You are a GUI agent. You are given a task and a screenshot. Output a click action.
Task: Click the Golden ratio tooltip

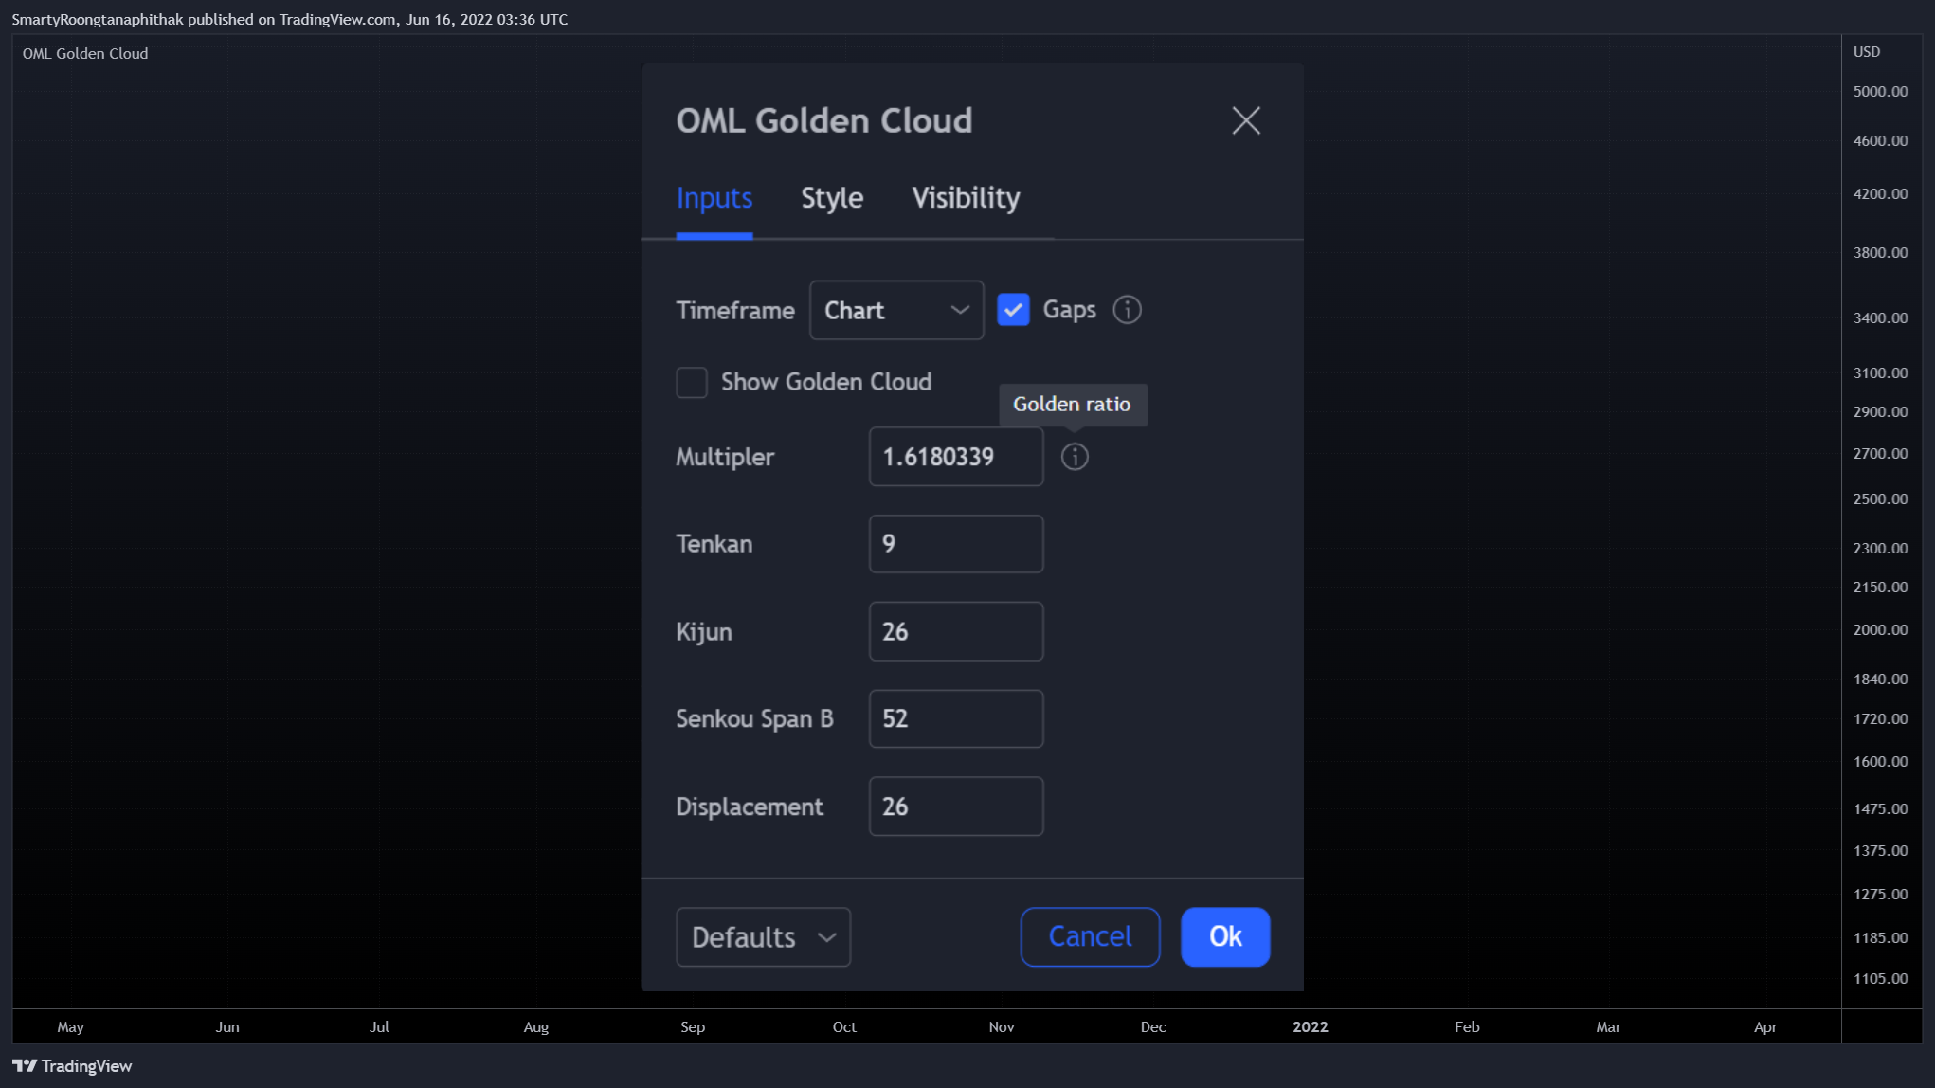[1073, 405]
